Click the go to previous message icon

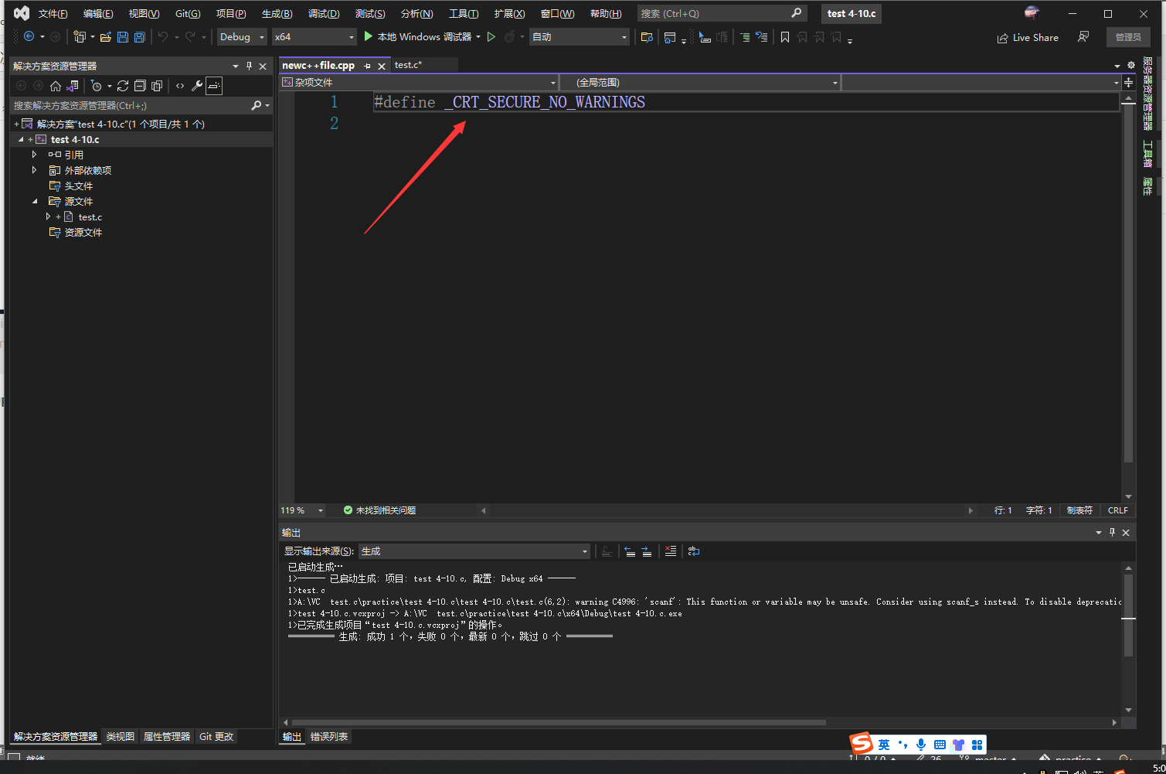[630, 551]
